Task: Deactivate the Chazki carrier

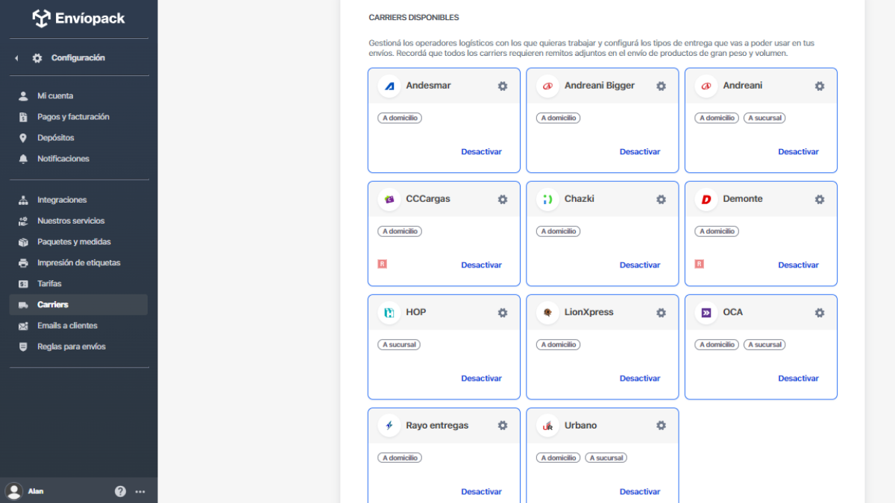Action: 640,265
